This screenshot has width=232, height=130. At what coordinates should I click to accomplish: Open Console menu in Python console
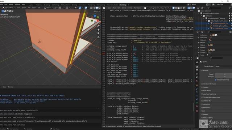11,87
